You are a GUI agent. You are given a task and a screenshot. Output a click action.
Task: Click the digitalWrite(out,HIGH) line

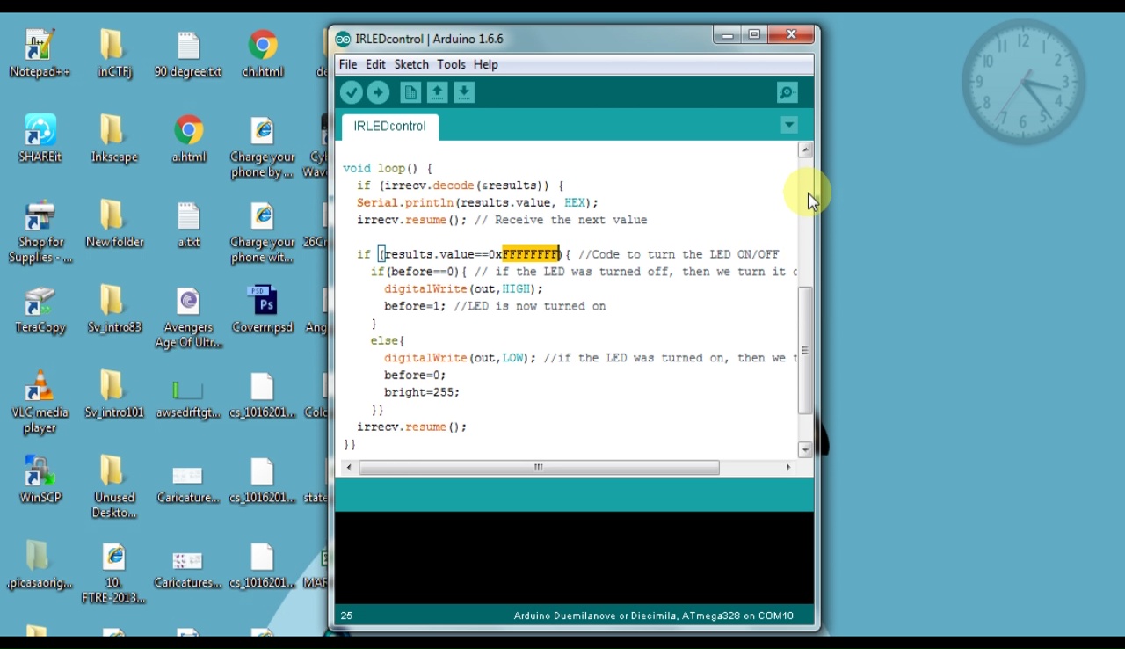[463, 288]
